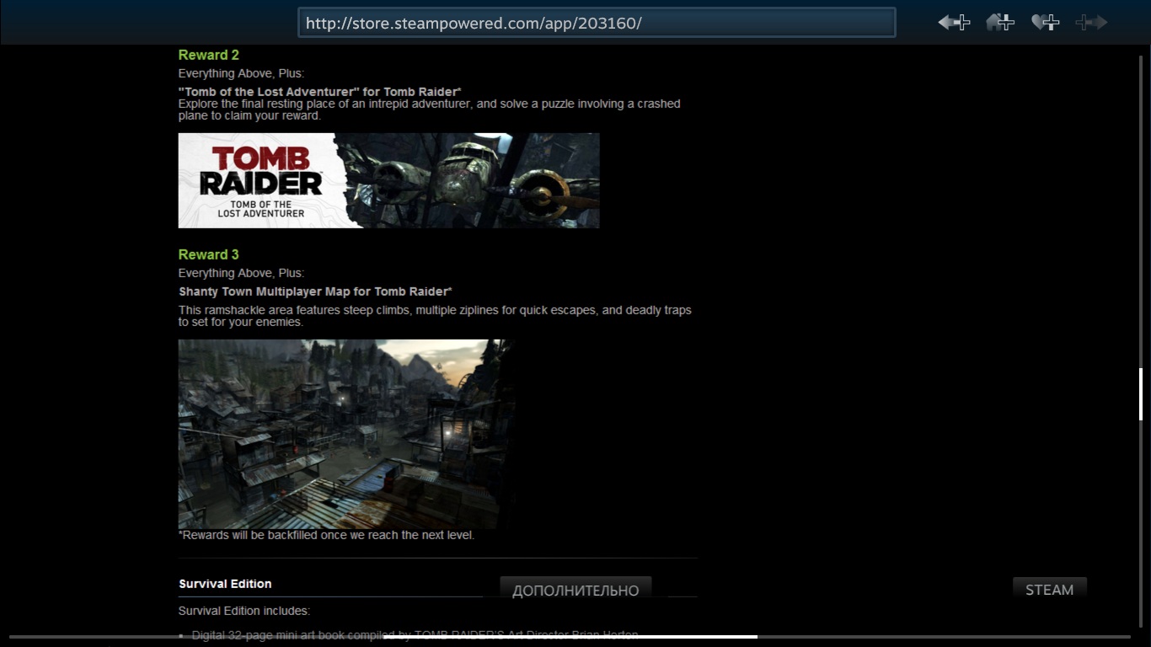Click the Reward 2 heading

click(x=209, y=55)
